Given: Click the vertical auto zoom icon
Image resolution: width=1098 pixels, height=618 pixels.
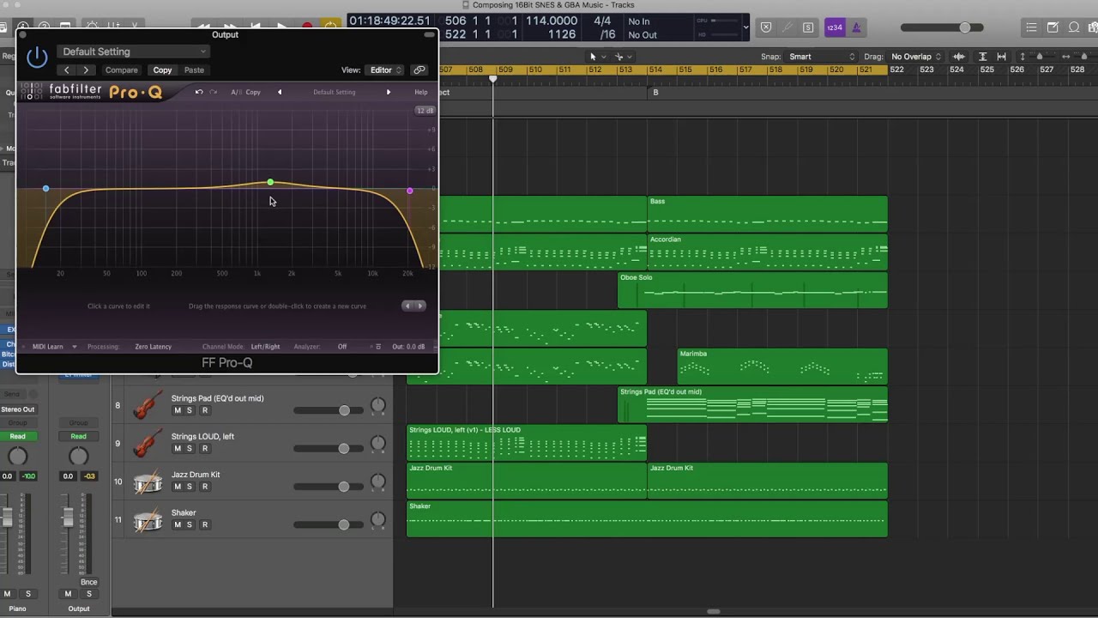Looking at the screenshot, I should 983,57.
